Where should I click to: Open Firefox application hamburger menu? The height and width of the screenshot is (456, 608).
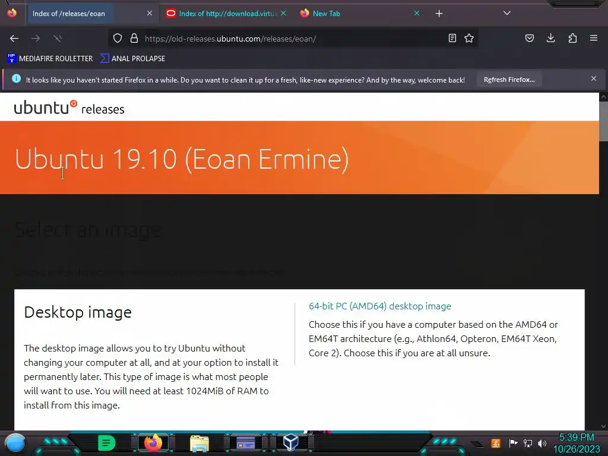[594, 38]
